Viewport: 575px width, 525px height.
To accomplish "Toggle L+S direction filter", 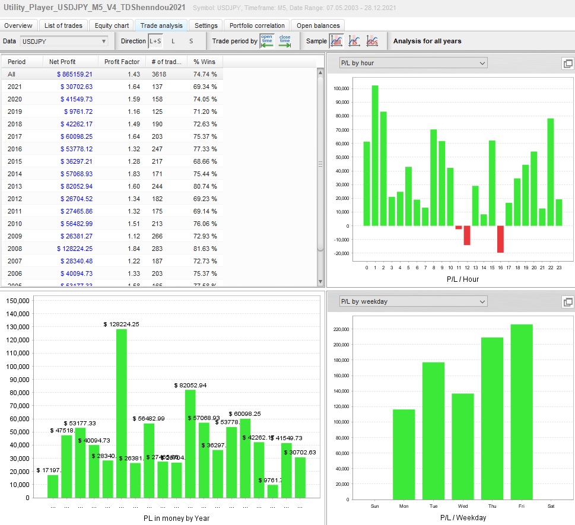I will click(x=155, y=41).
